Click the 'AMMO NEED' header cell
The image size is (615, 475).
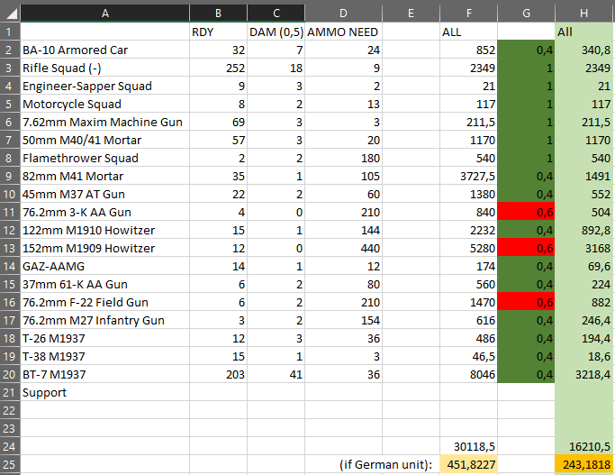point(343,32)
